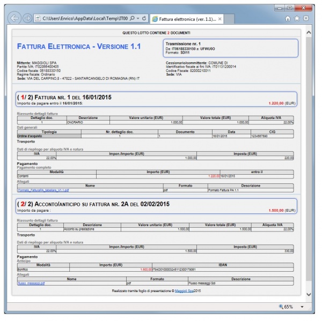The image size is (322, 321).
Task: Open flusso_messaggi.pdf attachment link
Action: point(31,283)
